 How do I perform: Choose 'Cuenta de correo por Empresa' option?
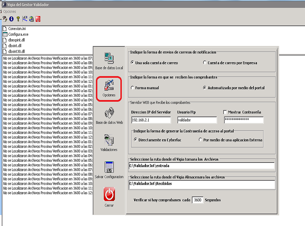205,63
